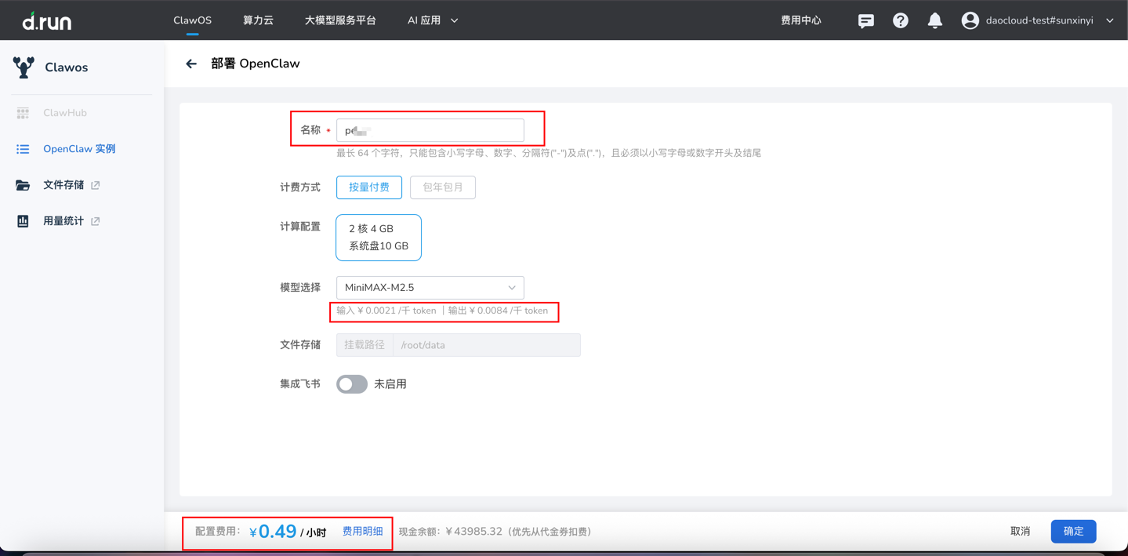1128x556 pixels.
Task: Click the 用量统计 chart icon
Action: pyautogui.click(x=23, y=221)
